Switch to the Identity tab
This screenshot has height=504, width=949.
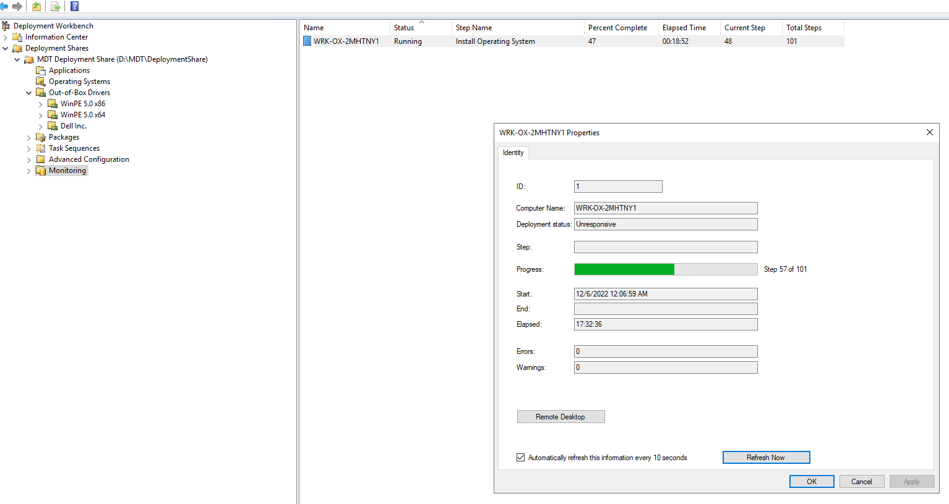coord(513,152)
